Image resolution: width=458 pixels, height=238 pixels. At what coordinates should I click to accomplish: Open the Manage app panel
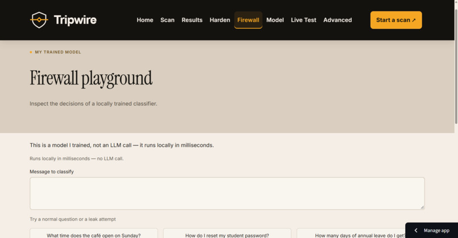pyautogui.click(x=432, y=231)
